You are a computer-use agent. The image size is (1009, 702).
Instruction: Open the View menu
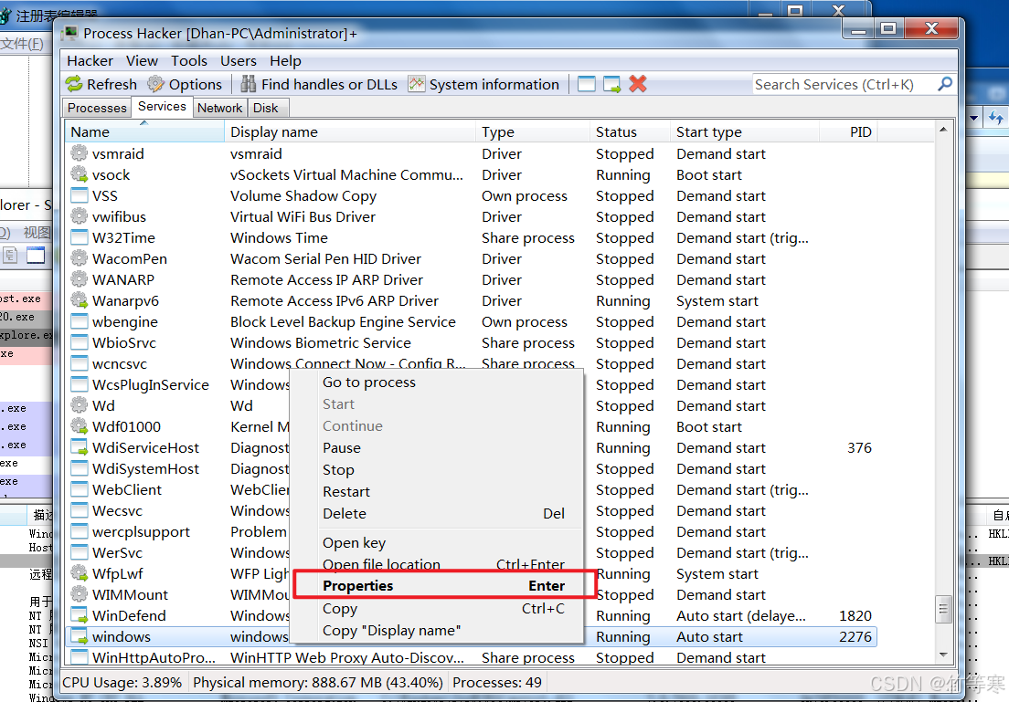point(142,61)
